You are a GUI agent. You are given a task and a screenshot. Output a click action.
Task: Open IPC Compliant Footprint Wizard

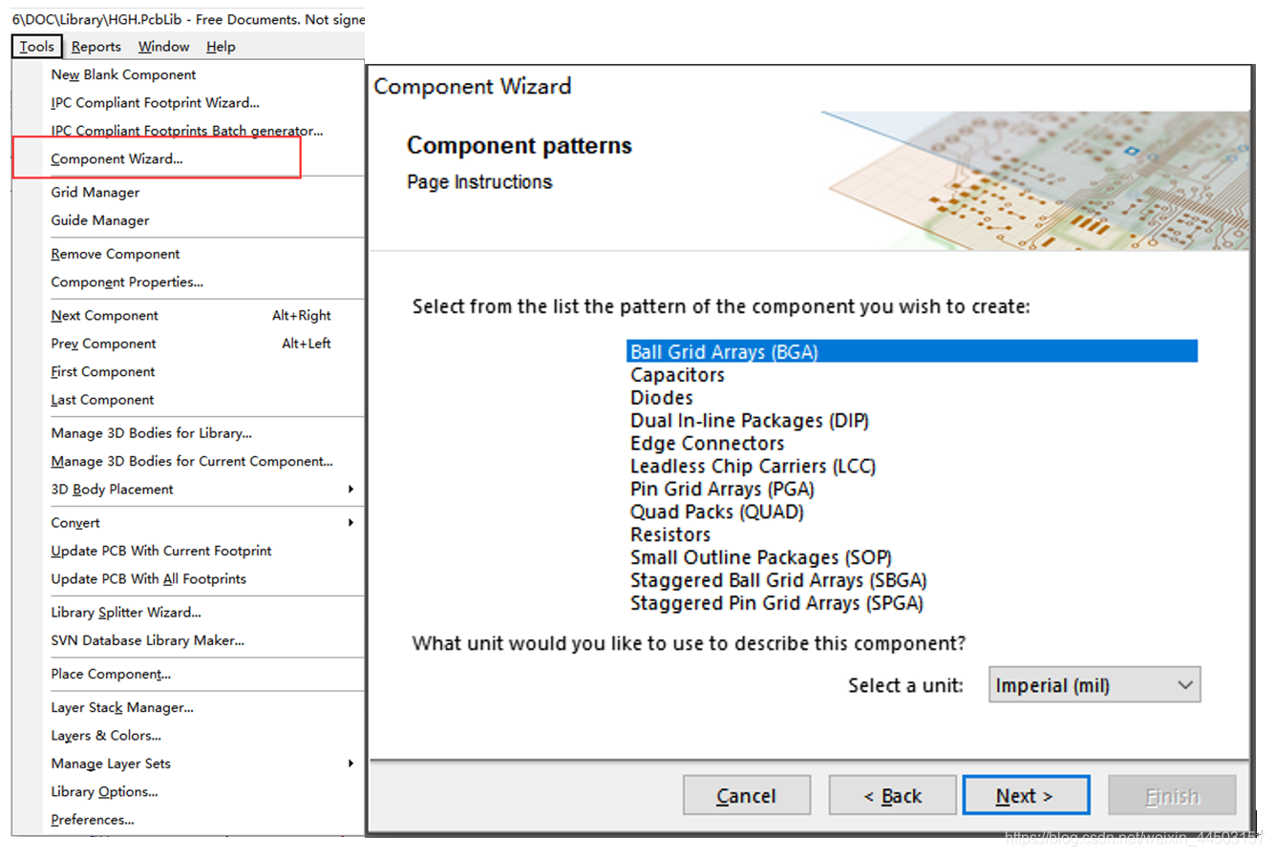[155, 102]
